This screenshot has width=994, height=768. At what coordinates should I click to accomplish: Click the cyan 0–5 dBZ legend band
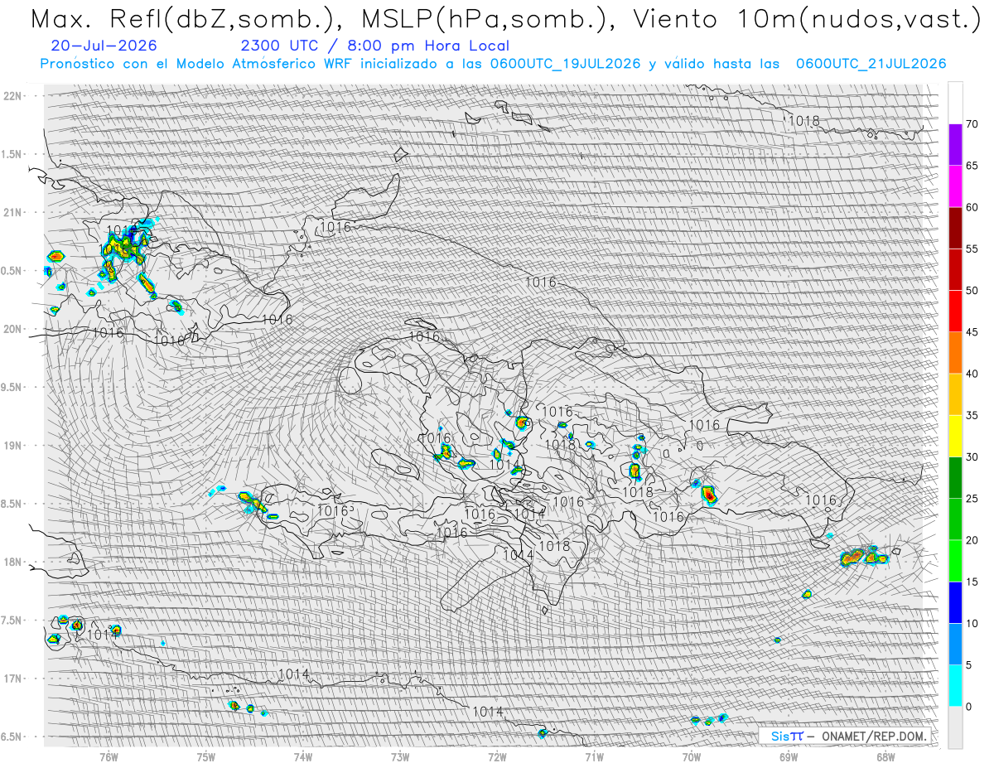(x=955, y=685)
